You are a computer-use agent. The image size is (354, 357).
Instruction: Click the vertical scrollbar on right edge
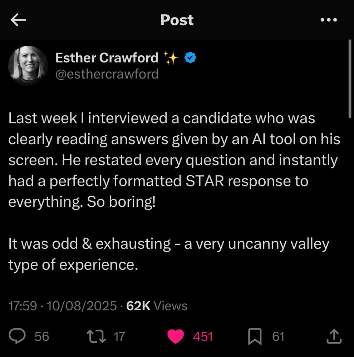point(350,79)
